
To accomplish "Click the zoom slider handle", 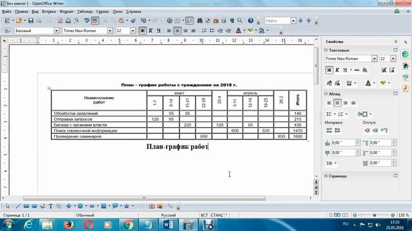I will tap(375, 215).
